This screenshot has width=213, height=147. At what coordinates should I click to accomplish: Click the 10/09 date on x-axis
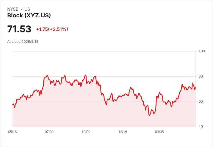(x=86, y=132)
